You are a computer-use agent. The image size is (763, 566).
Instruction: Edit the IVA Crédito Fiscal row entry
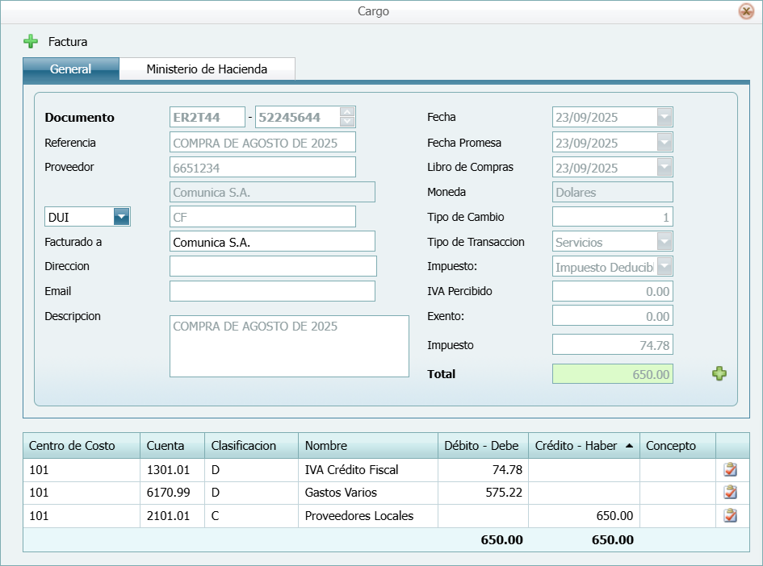731,470
